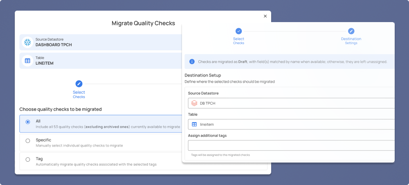
Task: Click 'Define where the selected checks' subtitle
Action: [x=229, y=82]
